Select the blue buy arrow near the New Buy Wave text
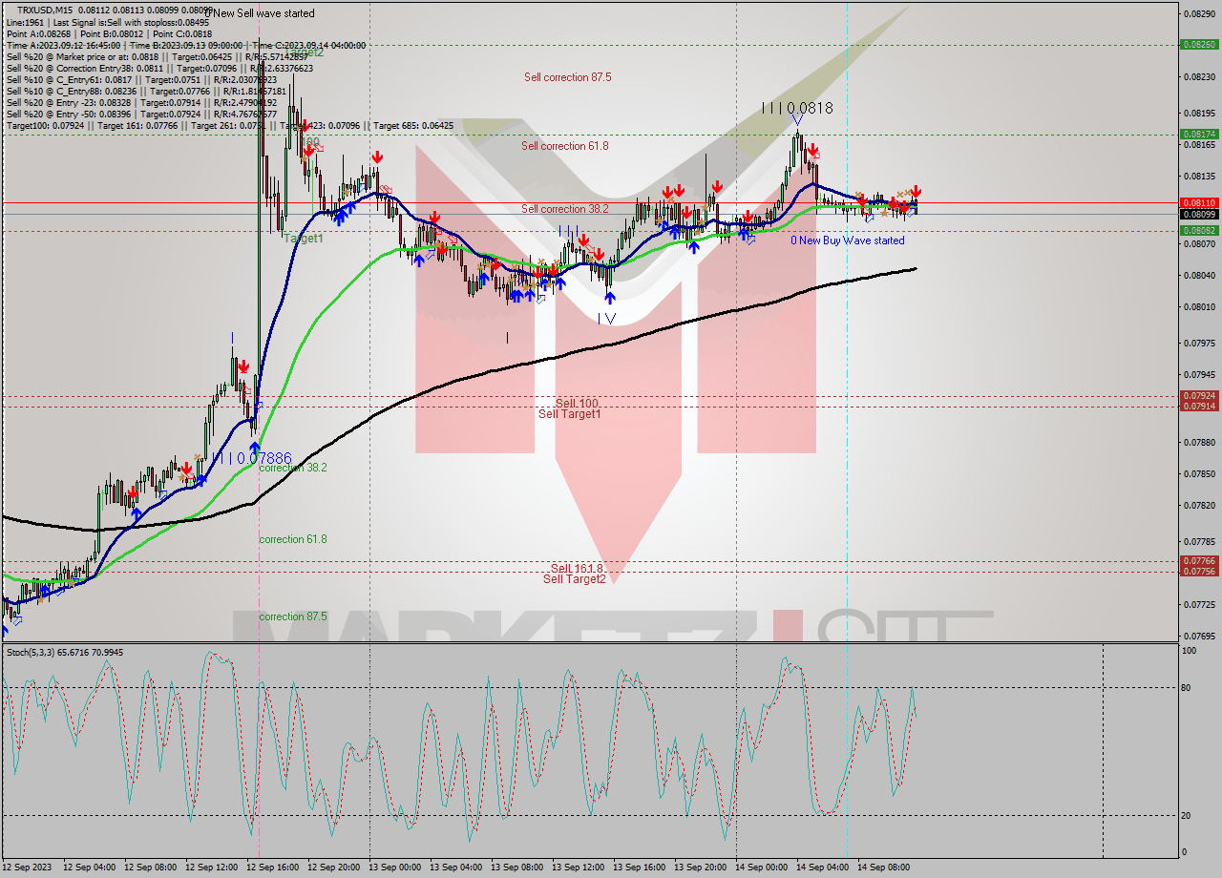The image size is (1222, 878). [743, 236]
